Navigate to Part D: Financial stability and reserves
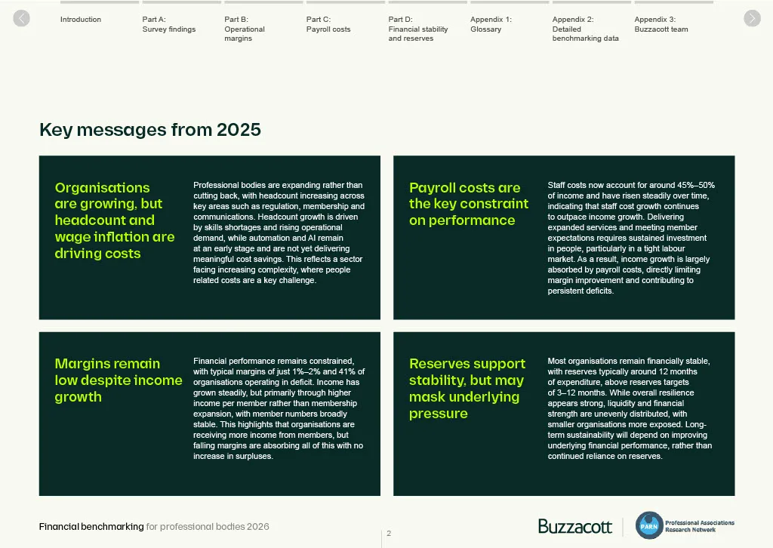 tap(418, 29)
